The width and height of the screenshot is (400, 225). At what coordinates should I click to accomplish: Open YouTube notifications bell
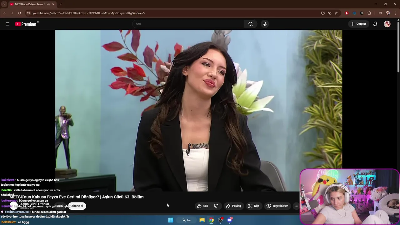[x=375, y=24]
